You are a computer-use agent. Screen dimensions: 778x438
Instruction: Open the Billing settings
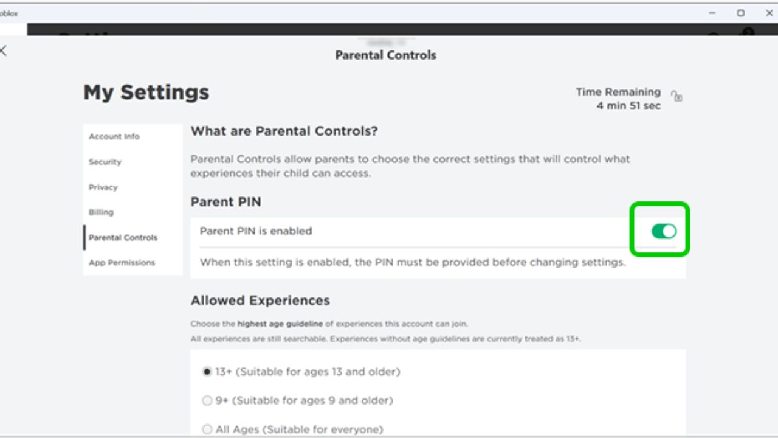pyautogui.click(x=101, y=212)
